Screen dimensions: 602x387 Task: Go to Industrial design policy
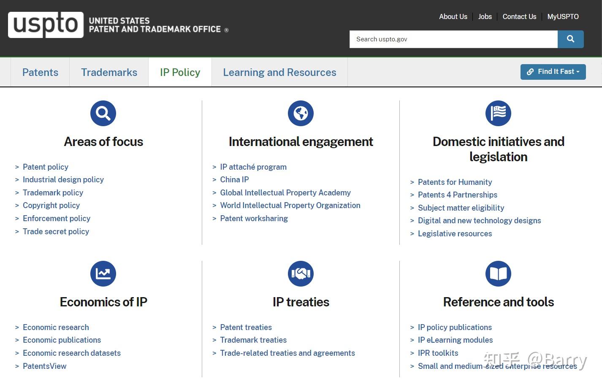[x=63, y=179]
